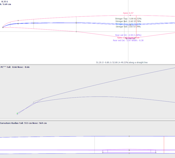The width and height of the screenshot is (175, 158).
Task: Click the red vertical marker under the Apex
Action: click(136, 27)
